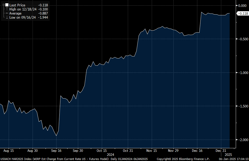Click the Dec 16 date on x-axis
This screenshot has width=249, height=161.
198,151
